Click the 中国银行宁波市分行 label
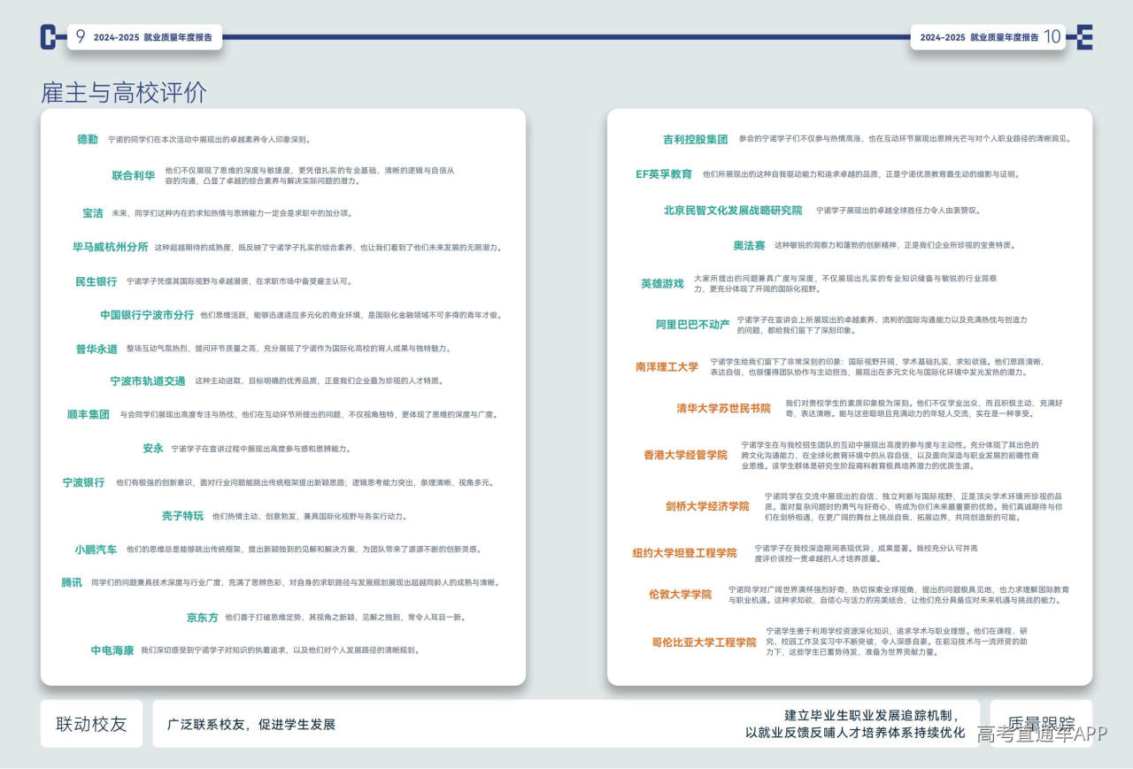The height and width of the screenshot is (769, 1133). tap(147, 315)
